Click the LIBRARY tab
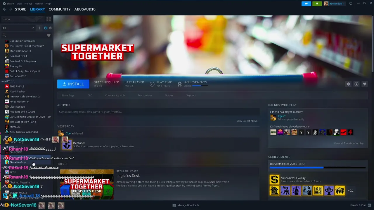 (x=37, y=9)
